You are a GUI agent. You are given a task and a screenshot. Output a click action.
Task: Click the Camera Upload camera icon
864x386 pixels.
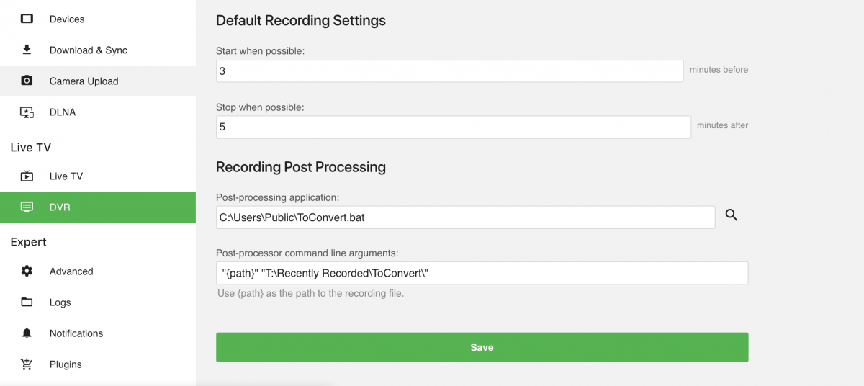27,81
